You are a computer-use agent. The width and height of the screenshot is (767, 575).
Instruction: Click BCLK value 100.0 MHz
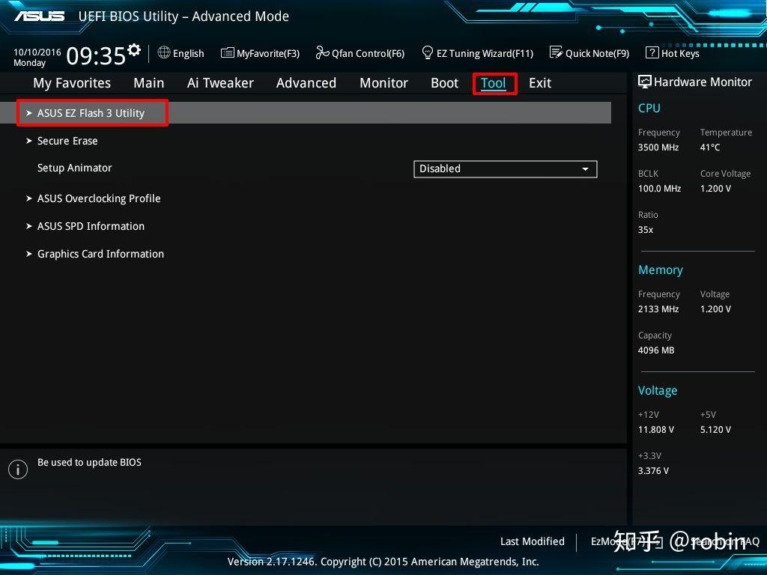[659, 188]
